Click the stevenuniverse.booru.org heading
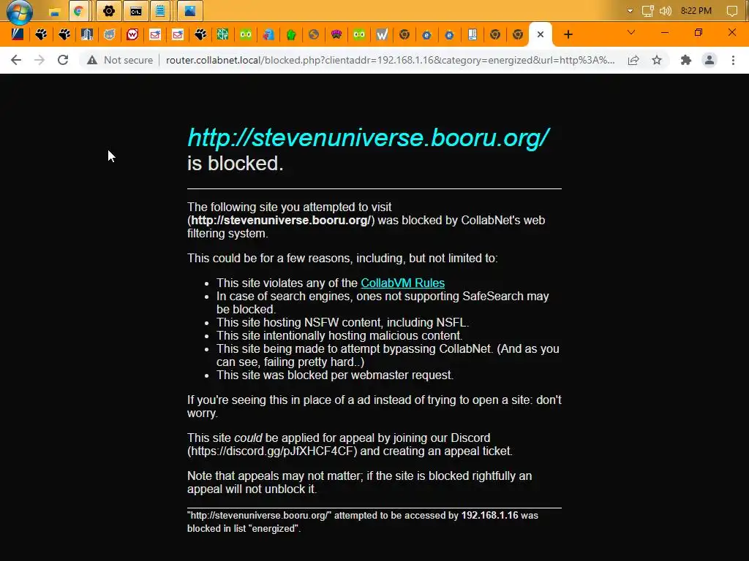 (x=369, y=138)
